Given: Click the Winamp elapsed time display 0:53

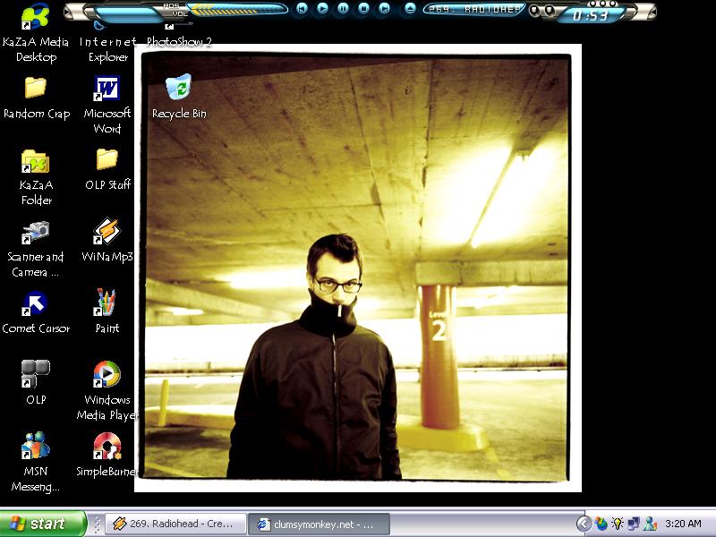Looking at the screenshot, I should tap(591, 15).
